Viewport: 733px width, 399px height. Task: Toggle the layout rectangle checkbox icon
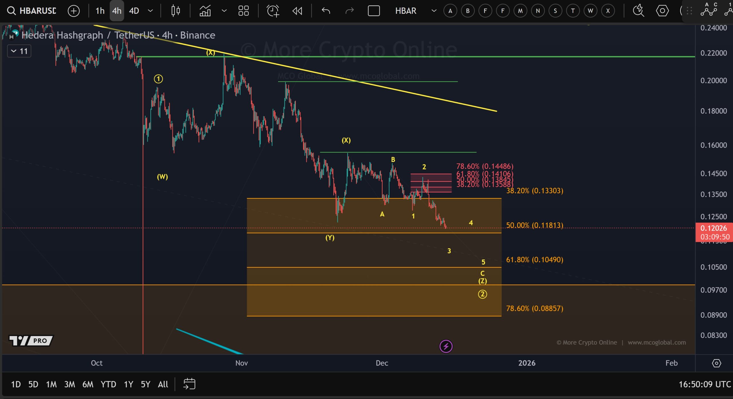click(x=374, y=11)
